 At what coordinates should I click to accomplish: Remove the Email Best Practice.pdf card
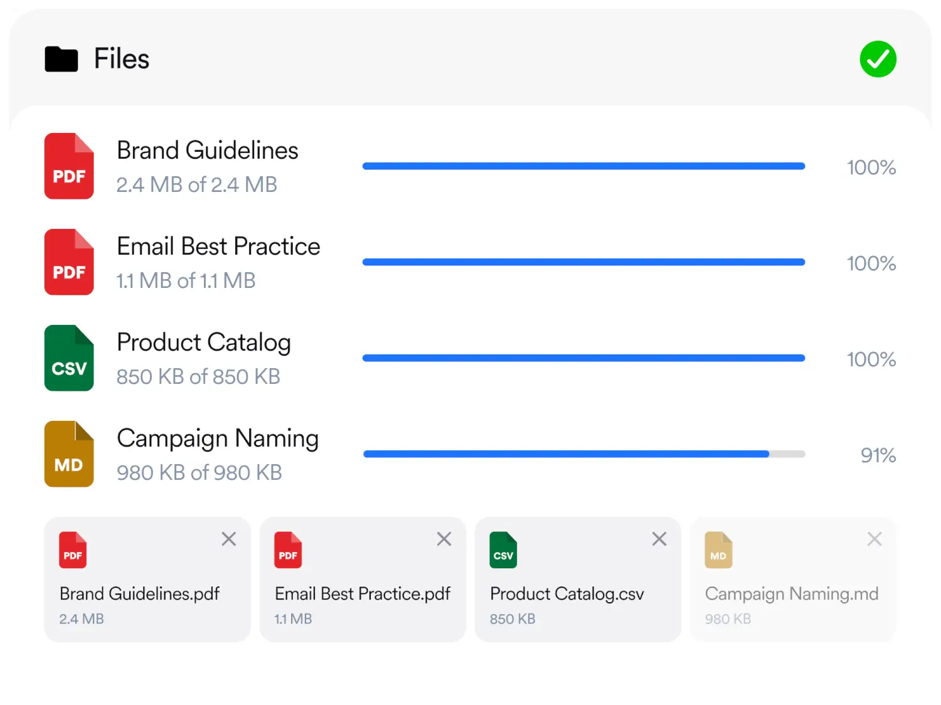pyautogui.click(x=444, y=539)
